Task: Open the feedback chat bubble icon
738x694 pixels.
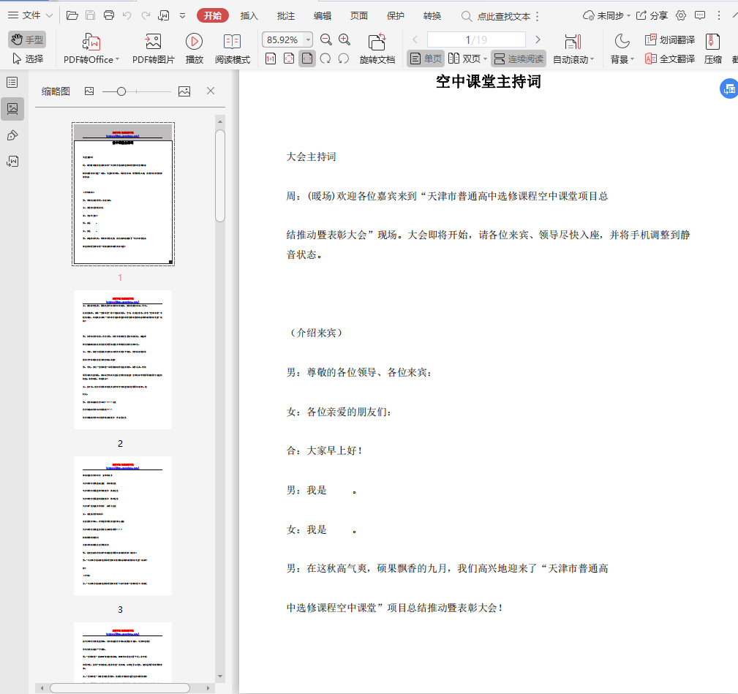Action: [700, 15]
